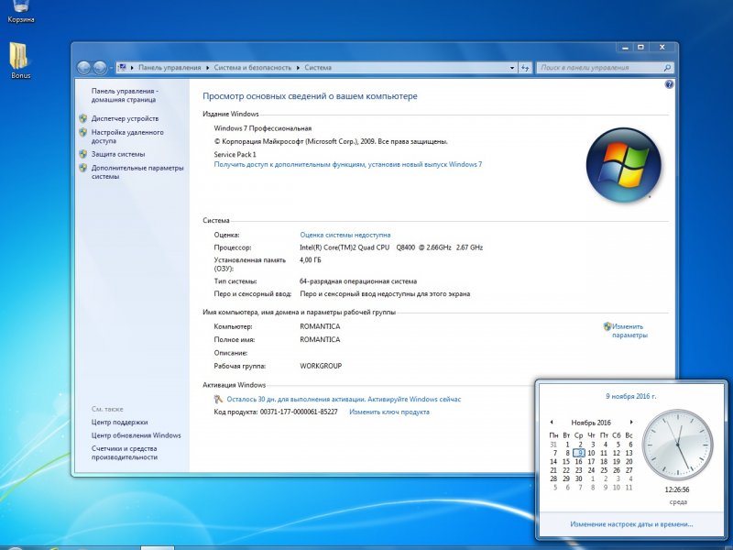The width and height of the screenshot is (733, 550).
Task: Expand the breadcrumb arrow before Панель управления
Action: 132,68
